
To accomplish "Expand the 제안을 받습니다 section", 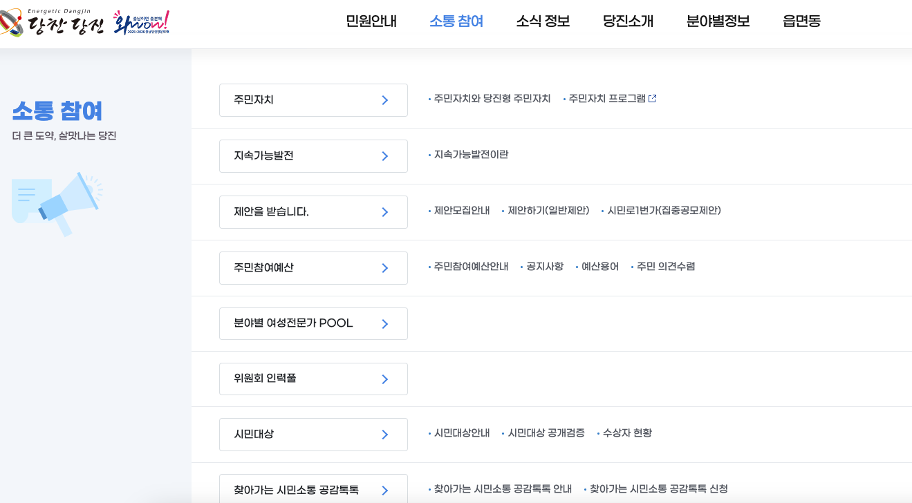I will coord(313,211).
